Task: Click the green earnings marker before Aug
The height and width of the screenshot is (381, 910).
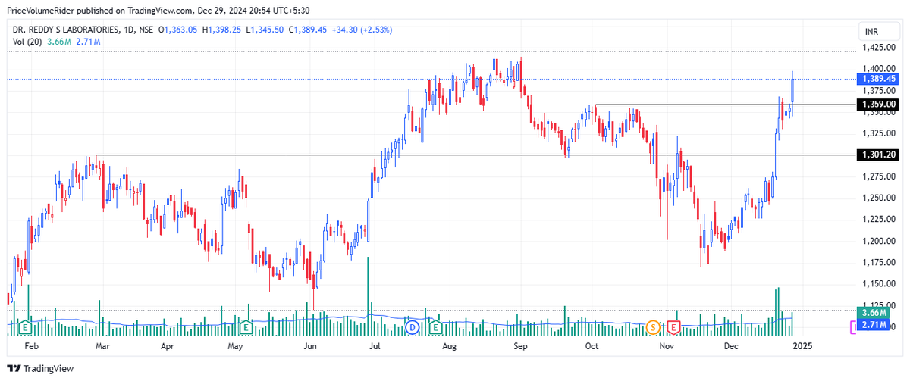Action: (435, 327)
